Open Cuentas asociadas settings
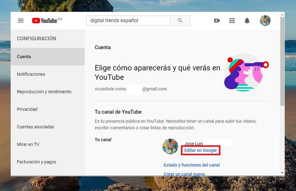 coord(48,127)
